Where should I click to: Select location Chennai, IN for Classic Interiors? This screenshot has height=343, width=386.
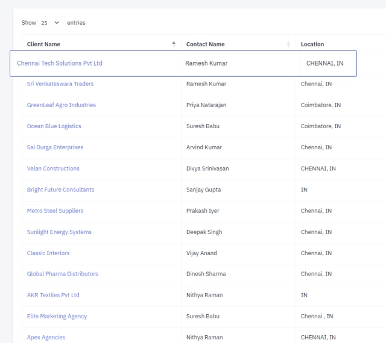[316, 253]
